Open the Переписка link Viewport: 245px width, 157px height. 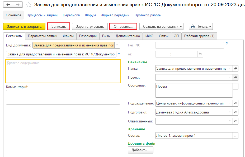pyautogui.click(x=71, y=15)
